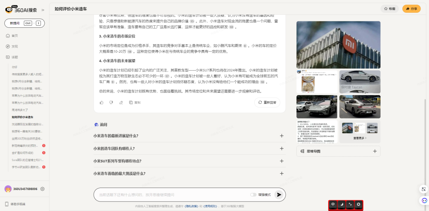The height and width of the screenshot is (211, 429).
Task: Select the 如何评价小米造车 topic in sidebar
Action: tap(22, 117)
